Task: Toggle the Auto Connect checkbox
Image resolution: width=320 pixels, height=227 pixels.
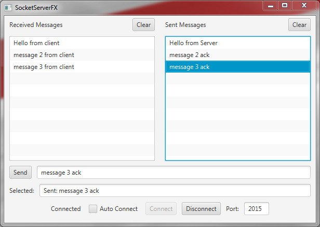Action: (x=93, y=209)
